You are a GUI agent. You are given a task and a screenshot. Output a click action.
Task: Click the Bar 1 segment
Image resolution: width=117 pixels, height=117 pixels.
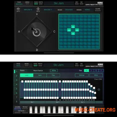(x=32, y=102)
